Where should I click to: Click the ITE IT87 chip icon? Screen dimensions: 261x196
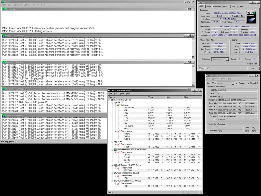tap(115, 102)
